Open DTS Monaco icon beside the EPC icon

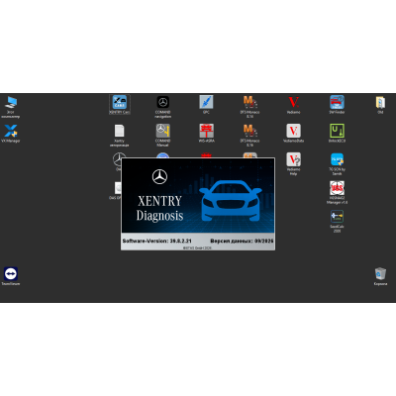(249, 107)
